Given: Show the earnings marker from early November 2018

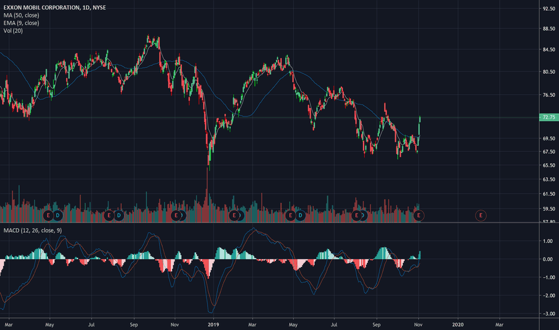Looking at the screenshot, I should click(176, 215).
